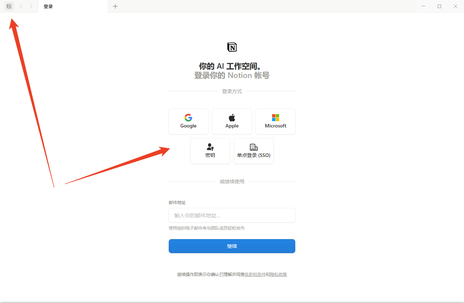
Task: Sign in using the Apple option
Action: tap(232, 121)
